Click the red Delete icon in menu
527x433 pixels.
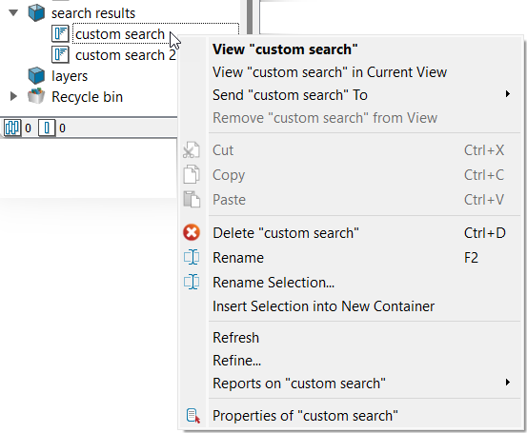click(192, 232)
